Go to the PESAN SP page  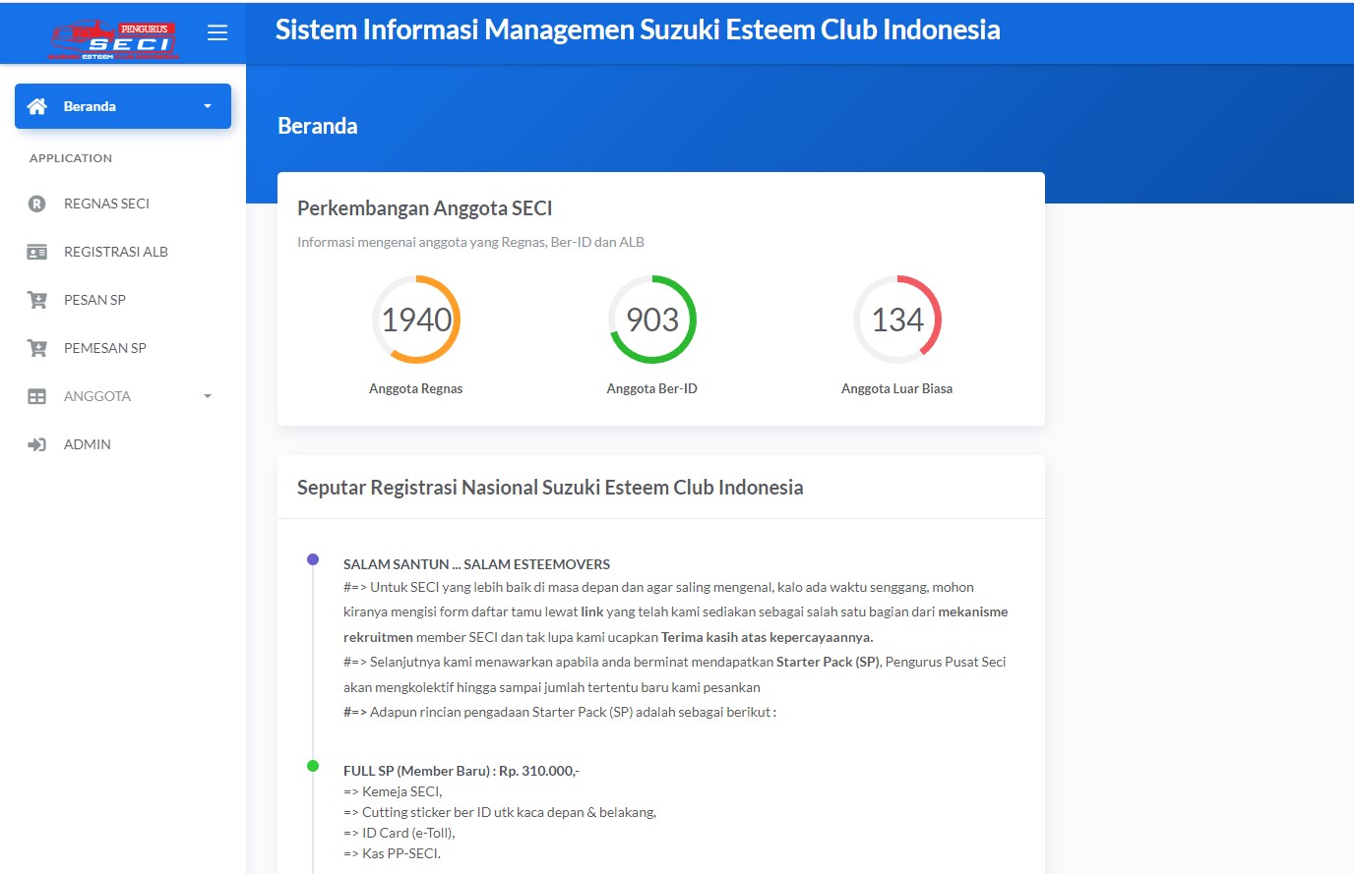pos(94,300)
